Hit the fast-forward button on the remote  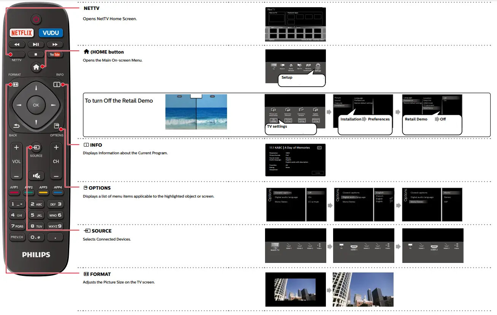pyautogui.click(x=55, y=44)
